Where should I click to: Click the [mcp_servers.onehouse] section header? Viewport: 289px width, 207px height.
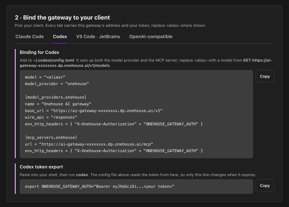[51, 138]
